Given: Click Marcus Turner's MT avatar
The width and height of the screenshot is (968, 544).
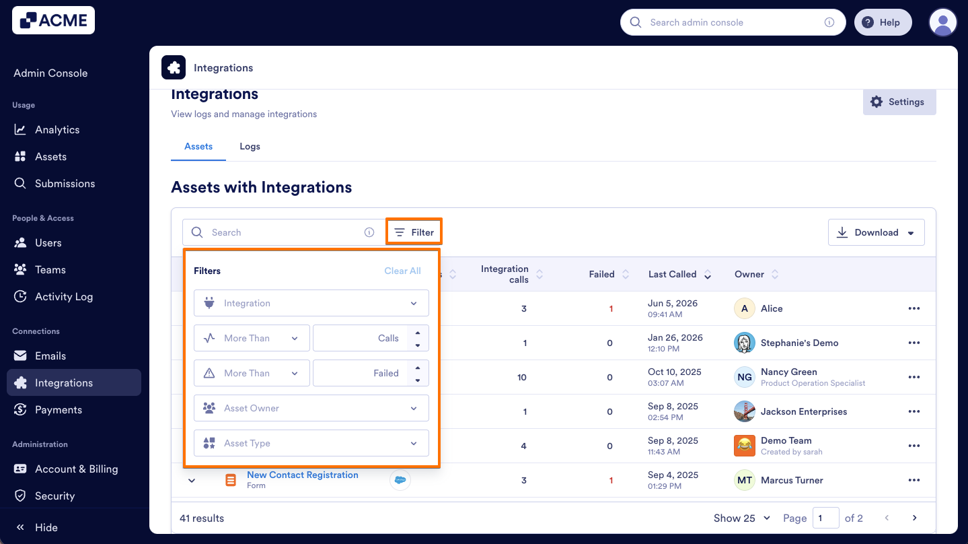Looking at the screenshot, I should [744, 480].
